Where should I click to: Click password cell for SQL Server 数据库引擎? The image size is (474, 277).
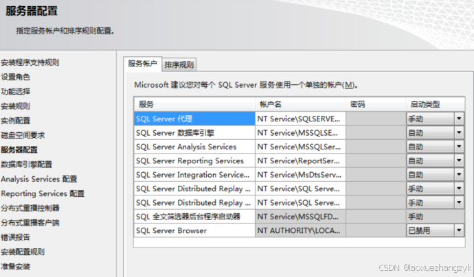(x=376, y=133)
